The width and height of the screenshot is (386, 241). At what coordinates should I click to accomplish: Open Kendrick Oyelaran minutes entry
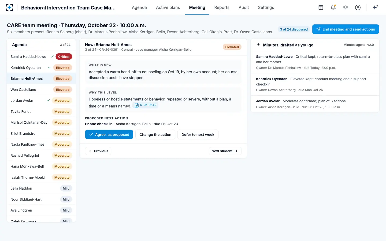[x=315, y=84]
